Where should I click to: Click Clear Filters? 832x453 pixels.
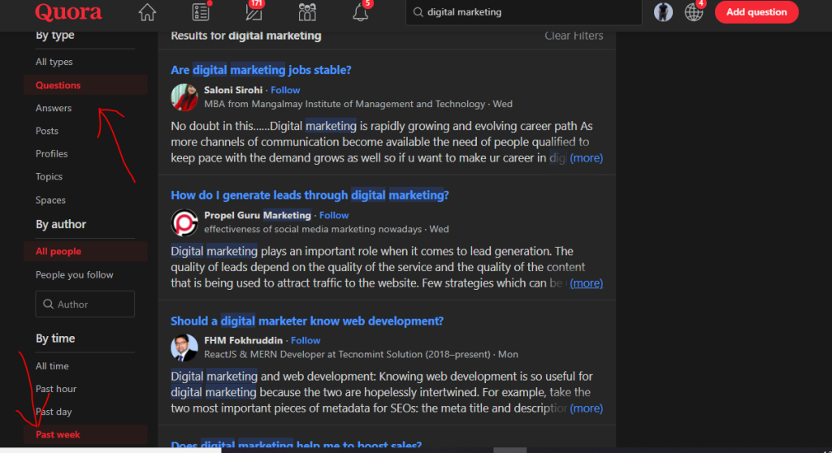[x=574, y=36]
